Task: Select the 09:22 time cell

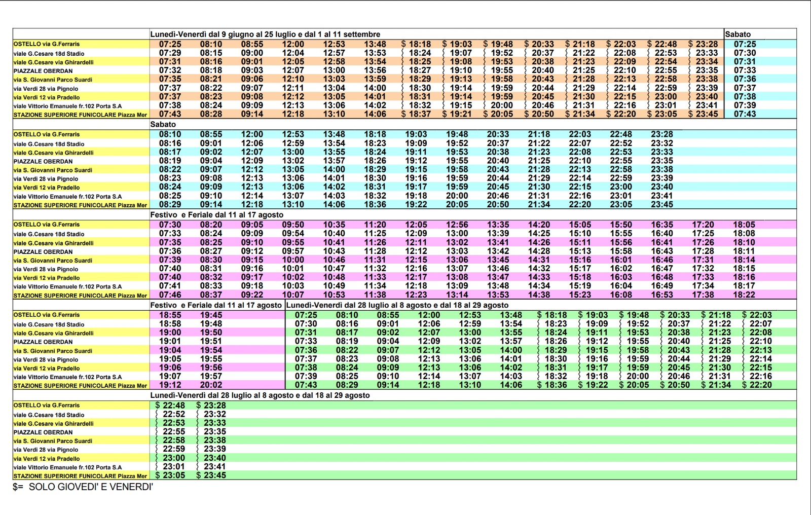Action: (x=252, y=295)
